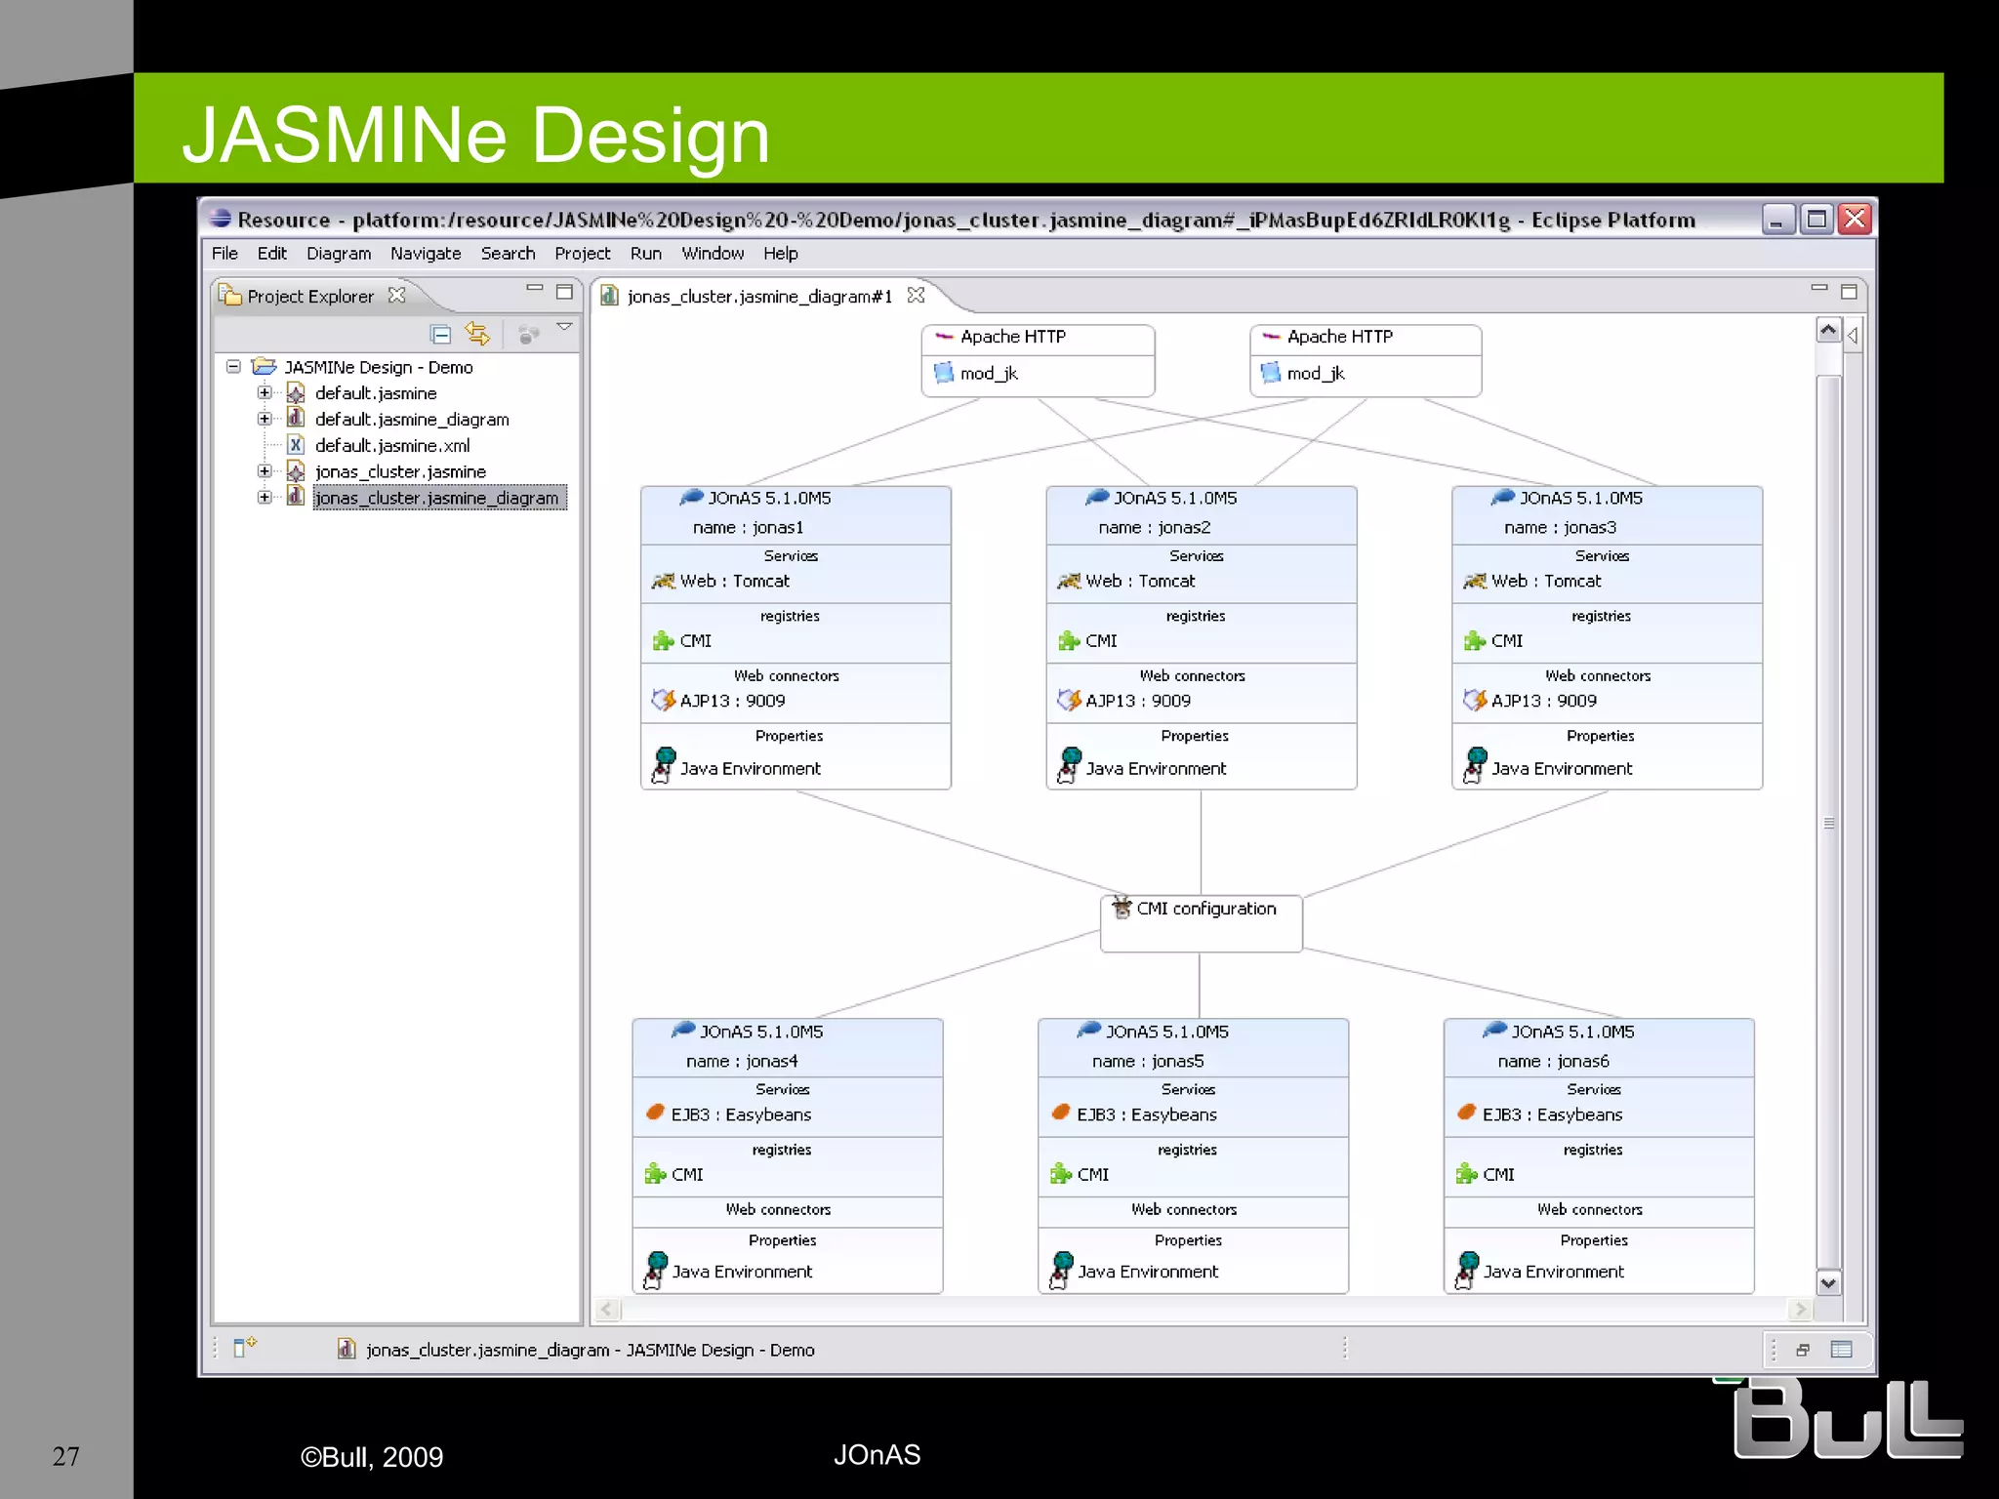Click Tomcat web service icon in jonas1

(x=663, y=582)
